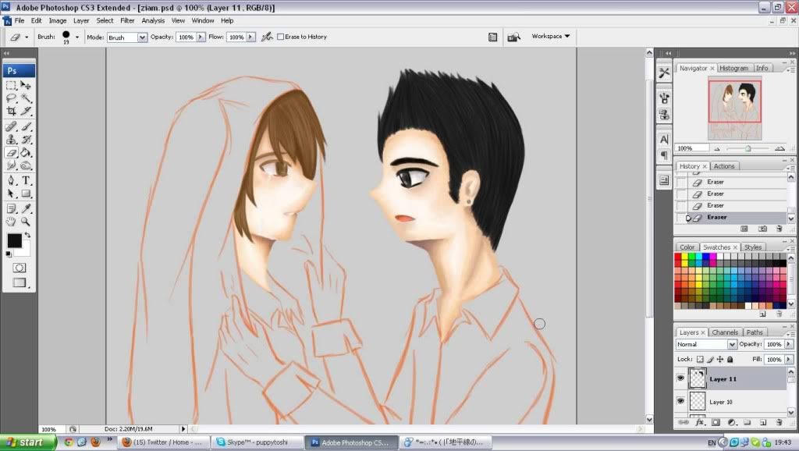The height and width of the screenshot is (451, 799).
Task: Change screen mode button in toolbox
Action: point(20,282)
